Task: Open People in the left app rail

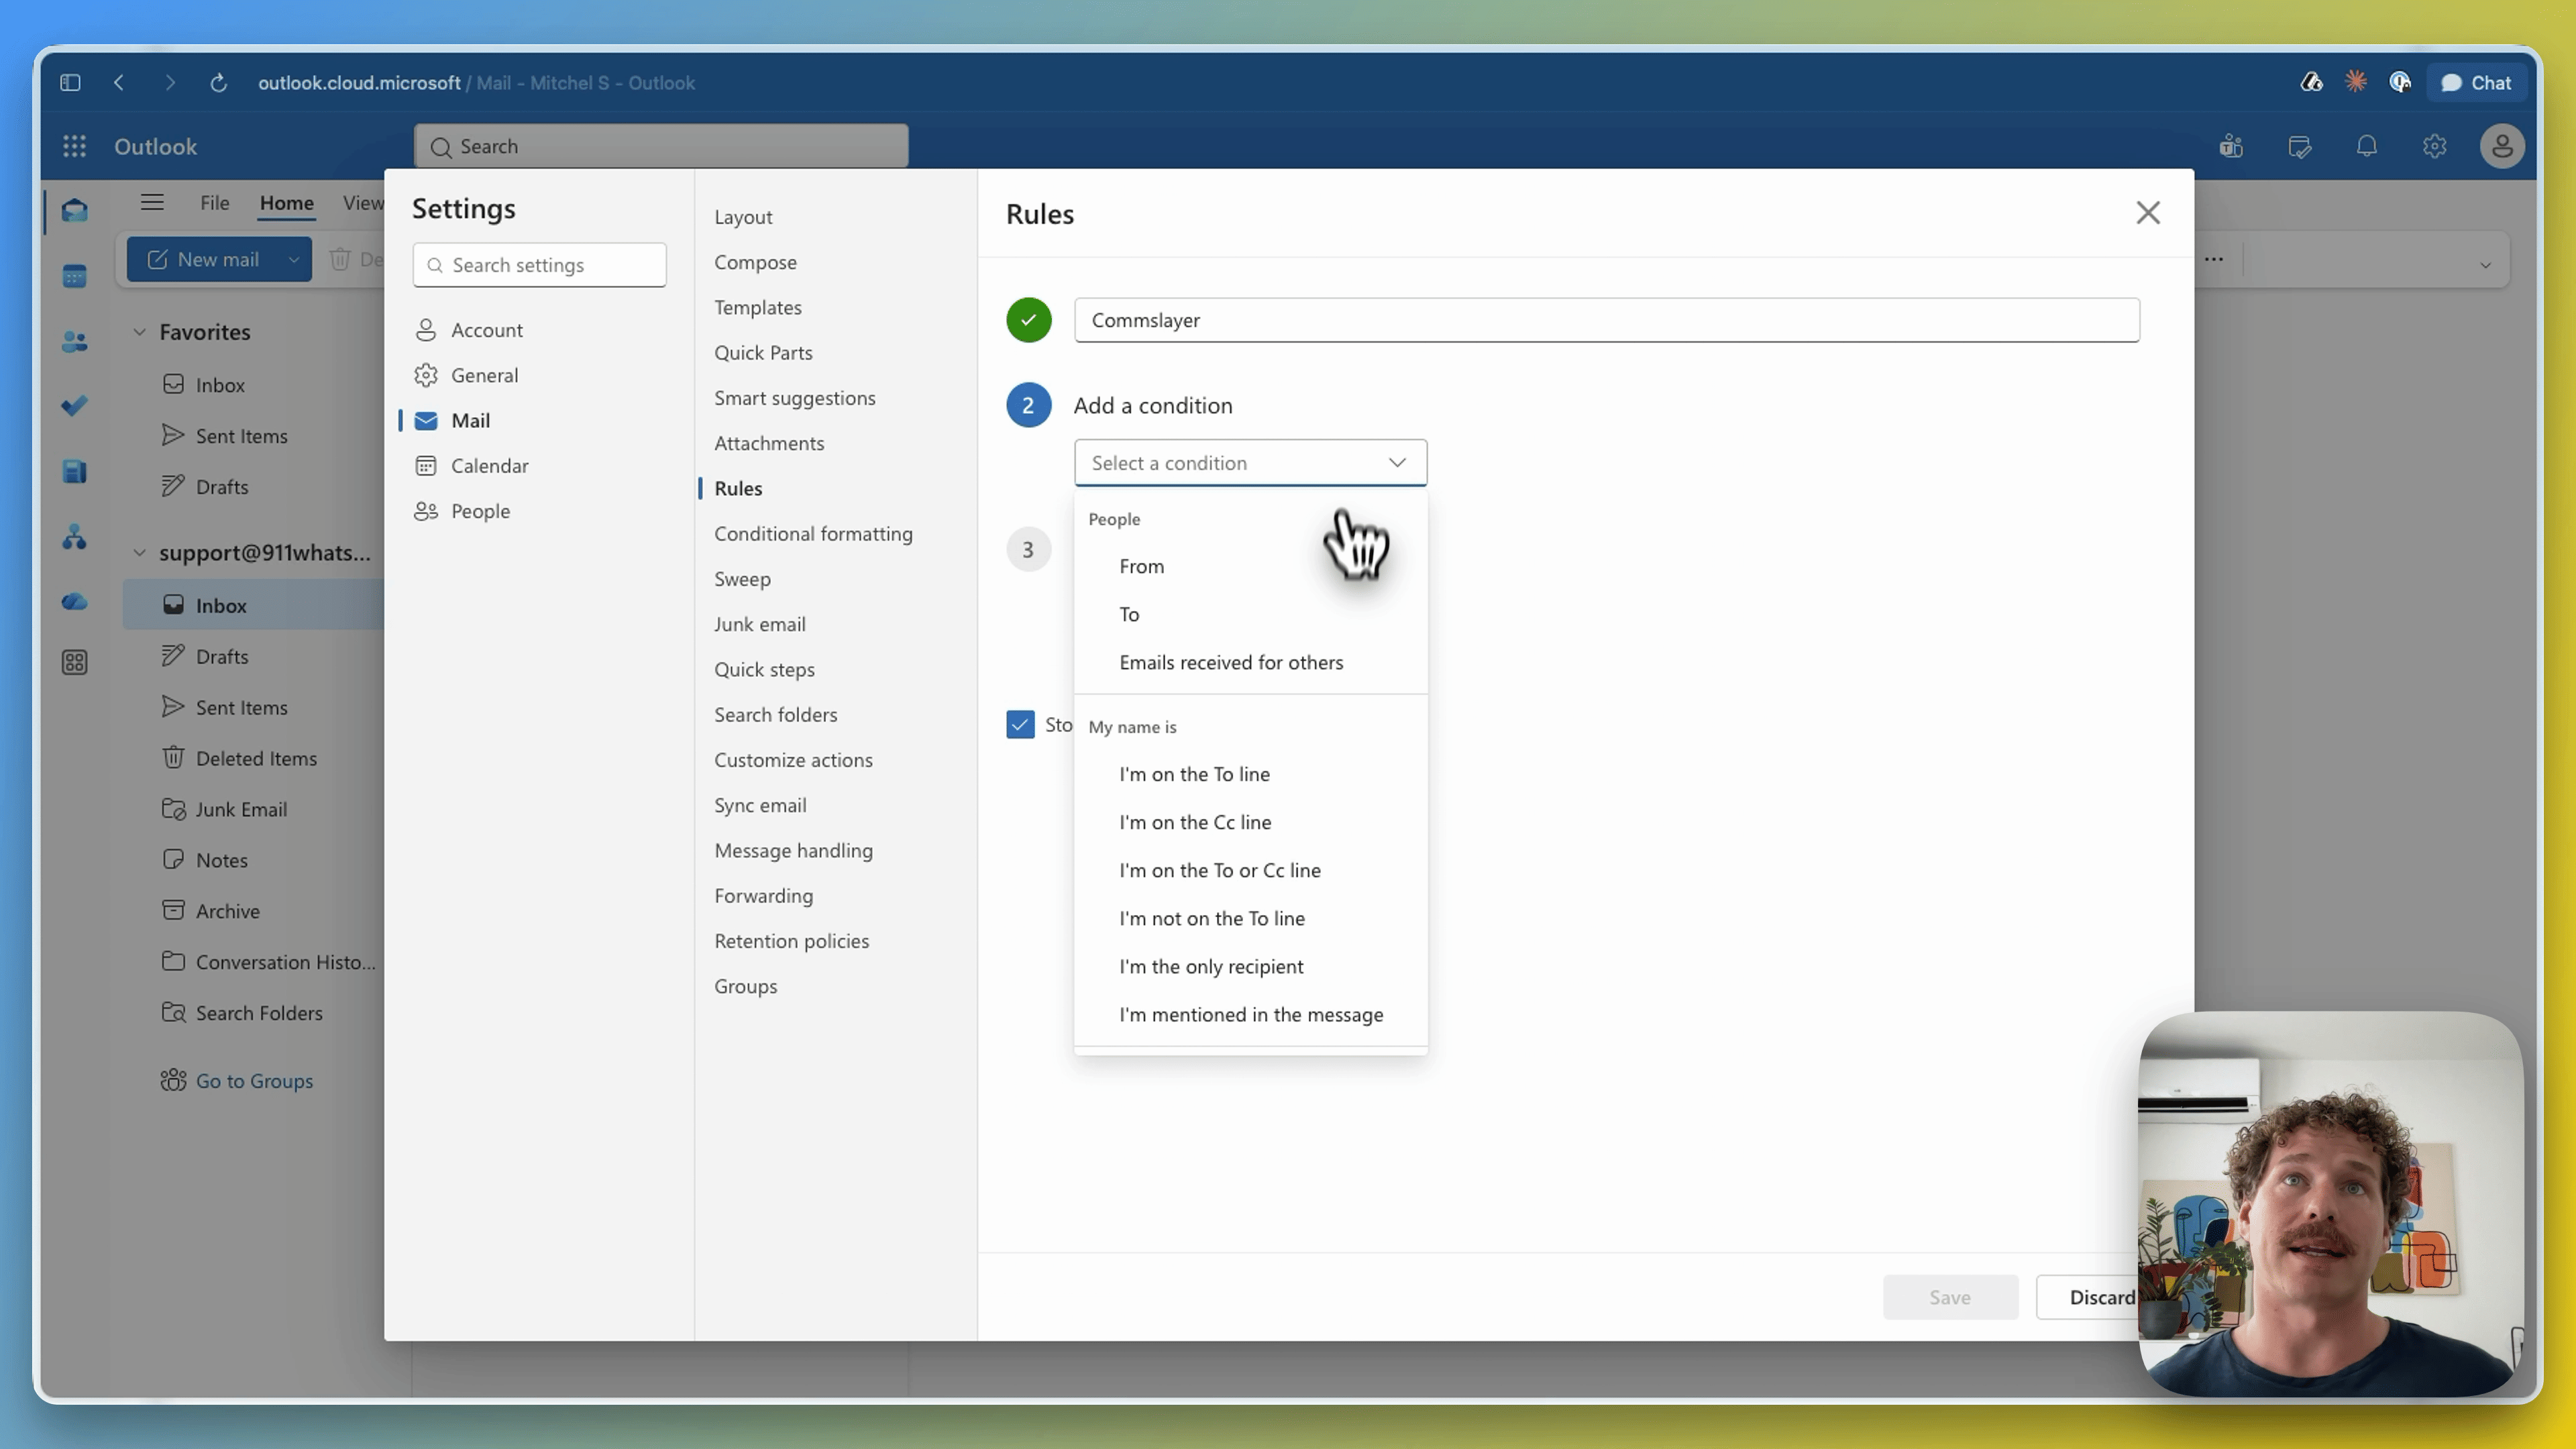Action: point(74,342)
